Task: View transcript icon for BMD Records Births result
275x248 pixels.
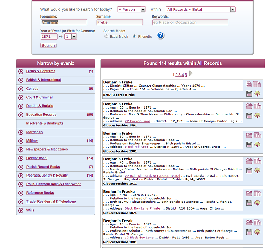Action: click(x=249, y=84)
